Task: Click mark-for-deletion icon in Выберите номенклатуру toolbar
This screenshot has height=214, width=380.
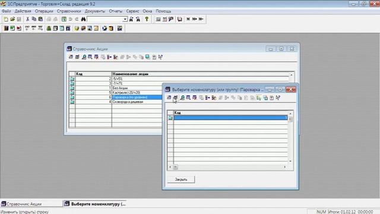Action: [x=195, y=97]
